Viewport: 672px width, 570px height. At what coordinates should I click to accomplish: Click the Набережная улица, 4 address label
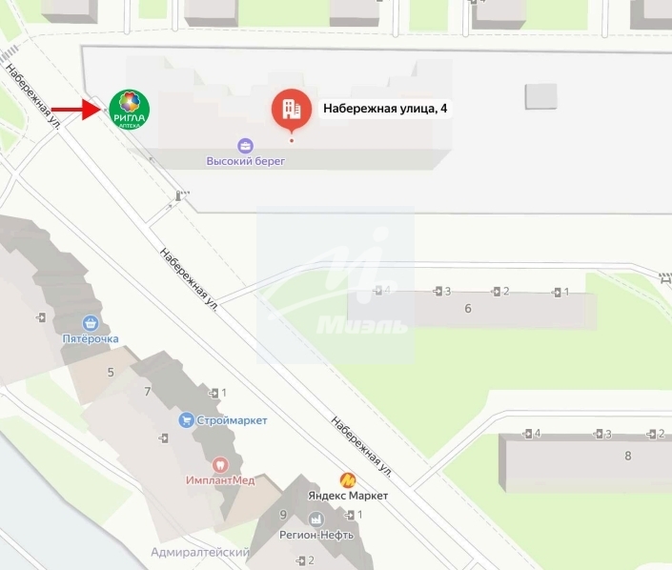pos(385,109)
